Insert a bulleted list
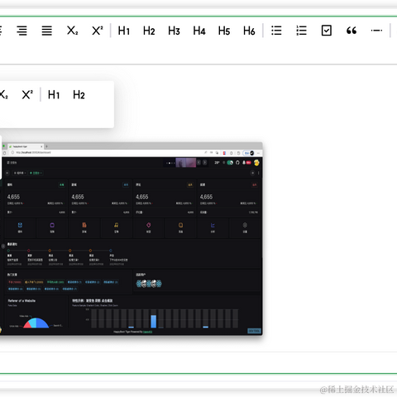This screenshot has width=397, height=397. click(x=276, y=31)
